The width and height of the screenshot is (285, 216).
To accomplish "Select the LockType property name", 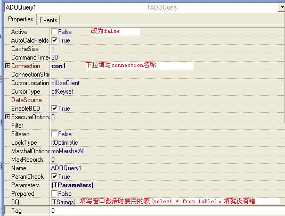I will click(24, 143).
